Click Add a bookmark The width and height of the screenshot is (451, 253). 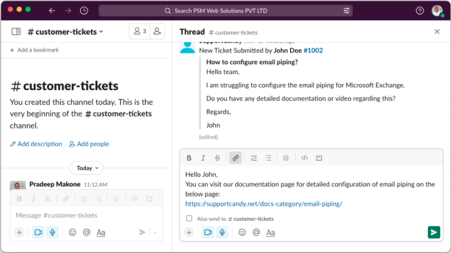pyautogui.click(x=34, y=50)
